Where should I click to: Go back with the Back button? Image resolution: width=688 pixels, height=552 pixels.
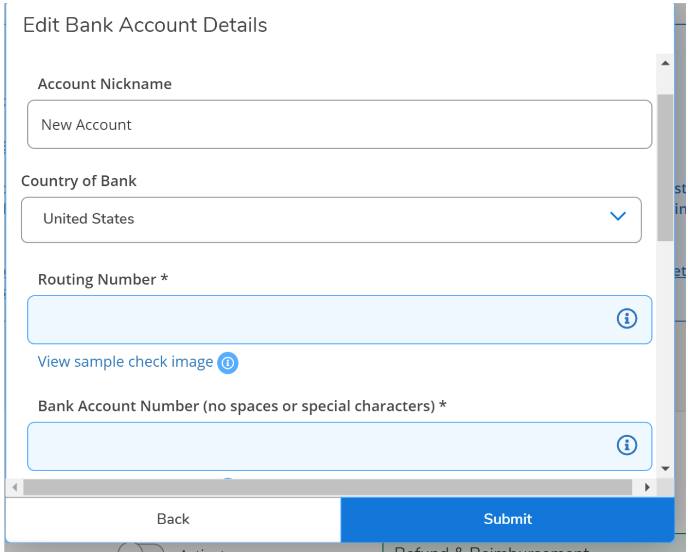coord(173,519)
